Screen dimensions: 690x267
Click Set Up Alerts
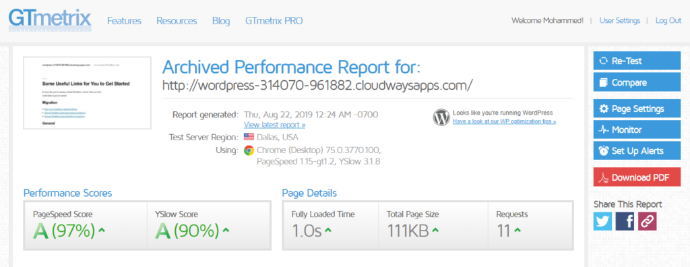point(637,150)
